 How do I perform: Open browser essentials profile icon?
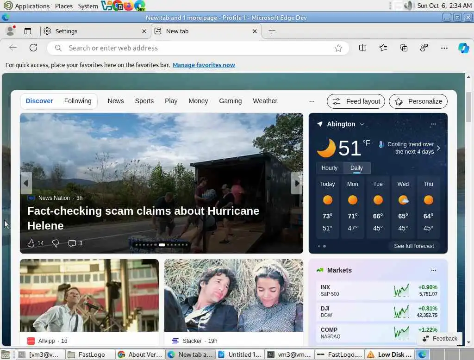click(x=424, y=48)
